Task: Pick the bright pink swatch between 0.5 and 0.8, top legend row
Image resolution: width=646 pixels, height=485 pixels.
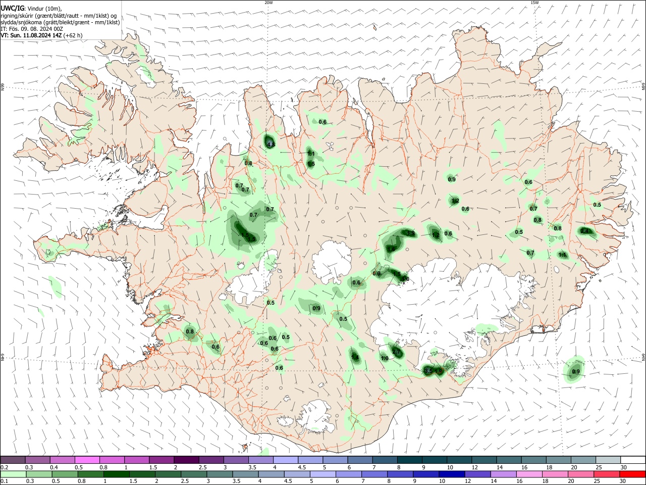Action: click(87, 460)
